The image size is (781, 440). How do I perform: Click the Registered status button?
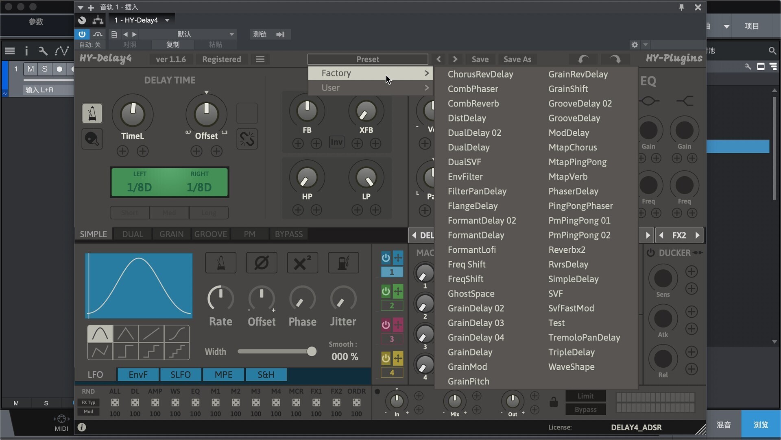click(x=222, y=59)
